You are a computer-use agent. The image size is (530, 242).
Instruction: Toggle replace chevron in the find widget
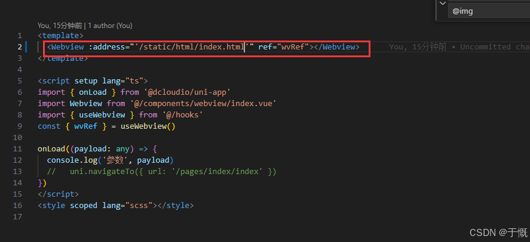point(443,3)
